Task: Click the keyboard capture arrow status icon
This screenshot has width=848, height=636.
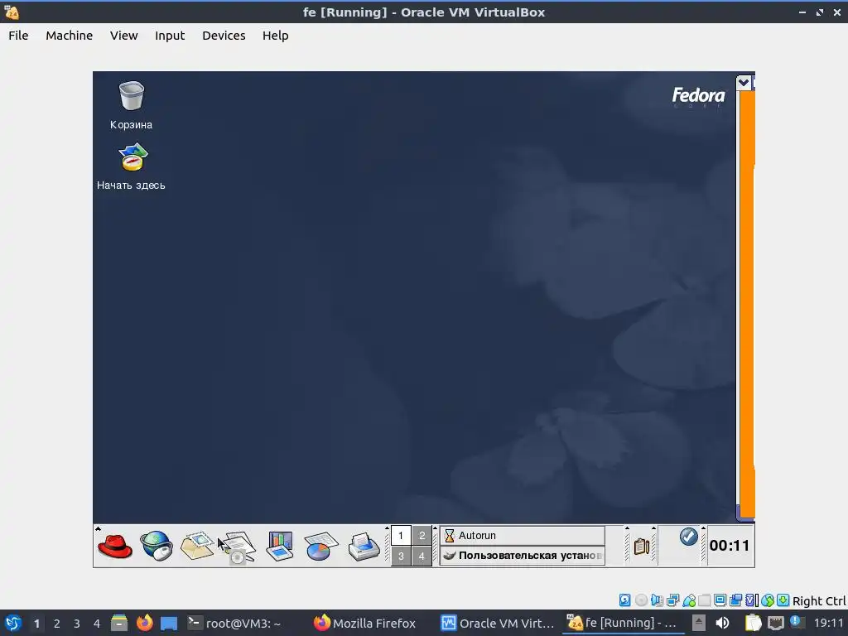Action: (x=783, y=600)
